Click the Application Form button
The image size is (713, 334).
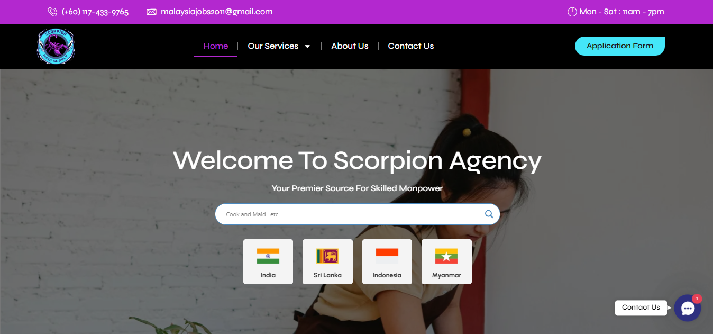(x=620, y=46)
